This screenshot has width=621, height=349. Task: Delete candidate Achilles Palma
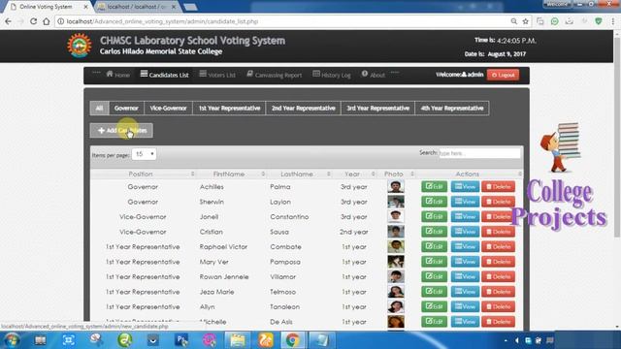pos(498,186)
